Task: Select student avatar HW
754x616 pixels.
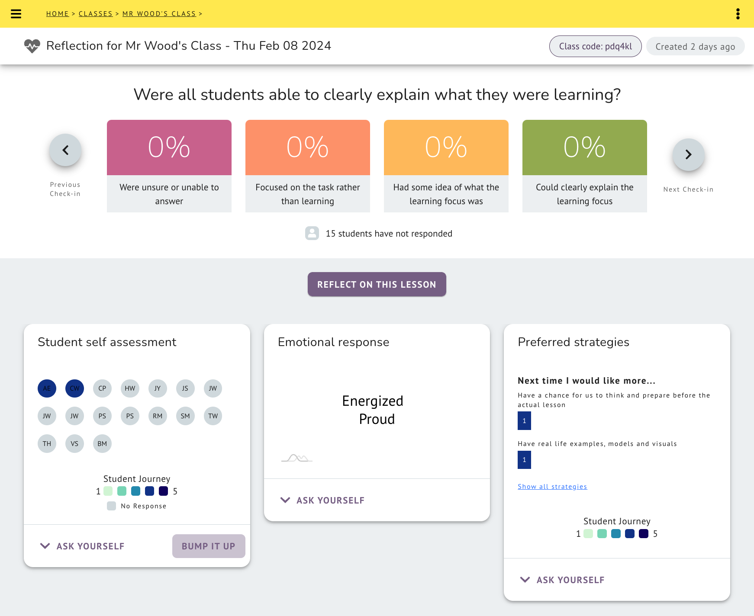Action: pyautogui.click(x=130, y=388)
